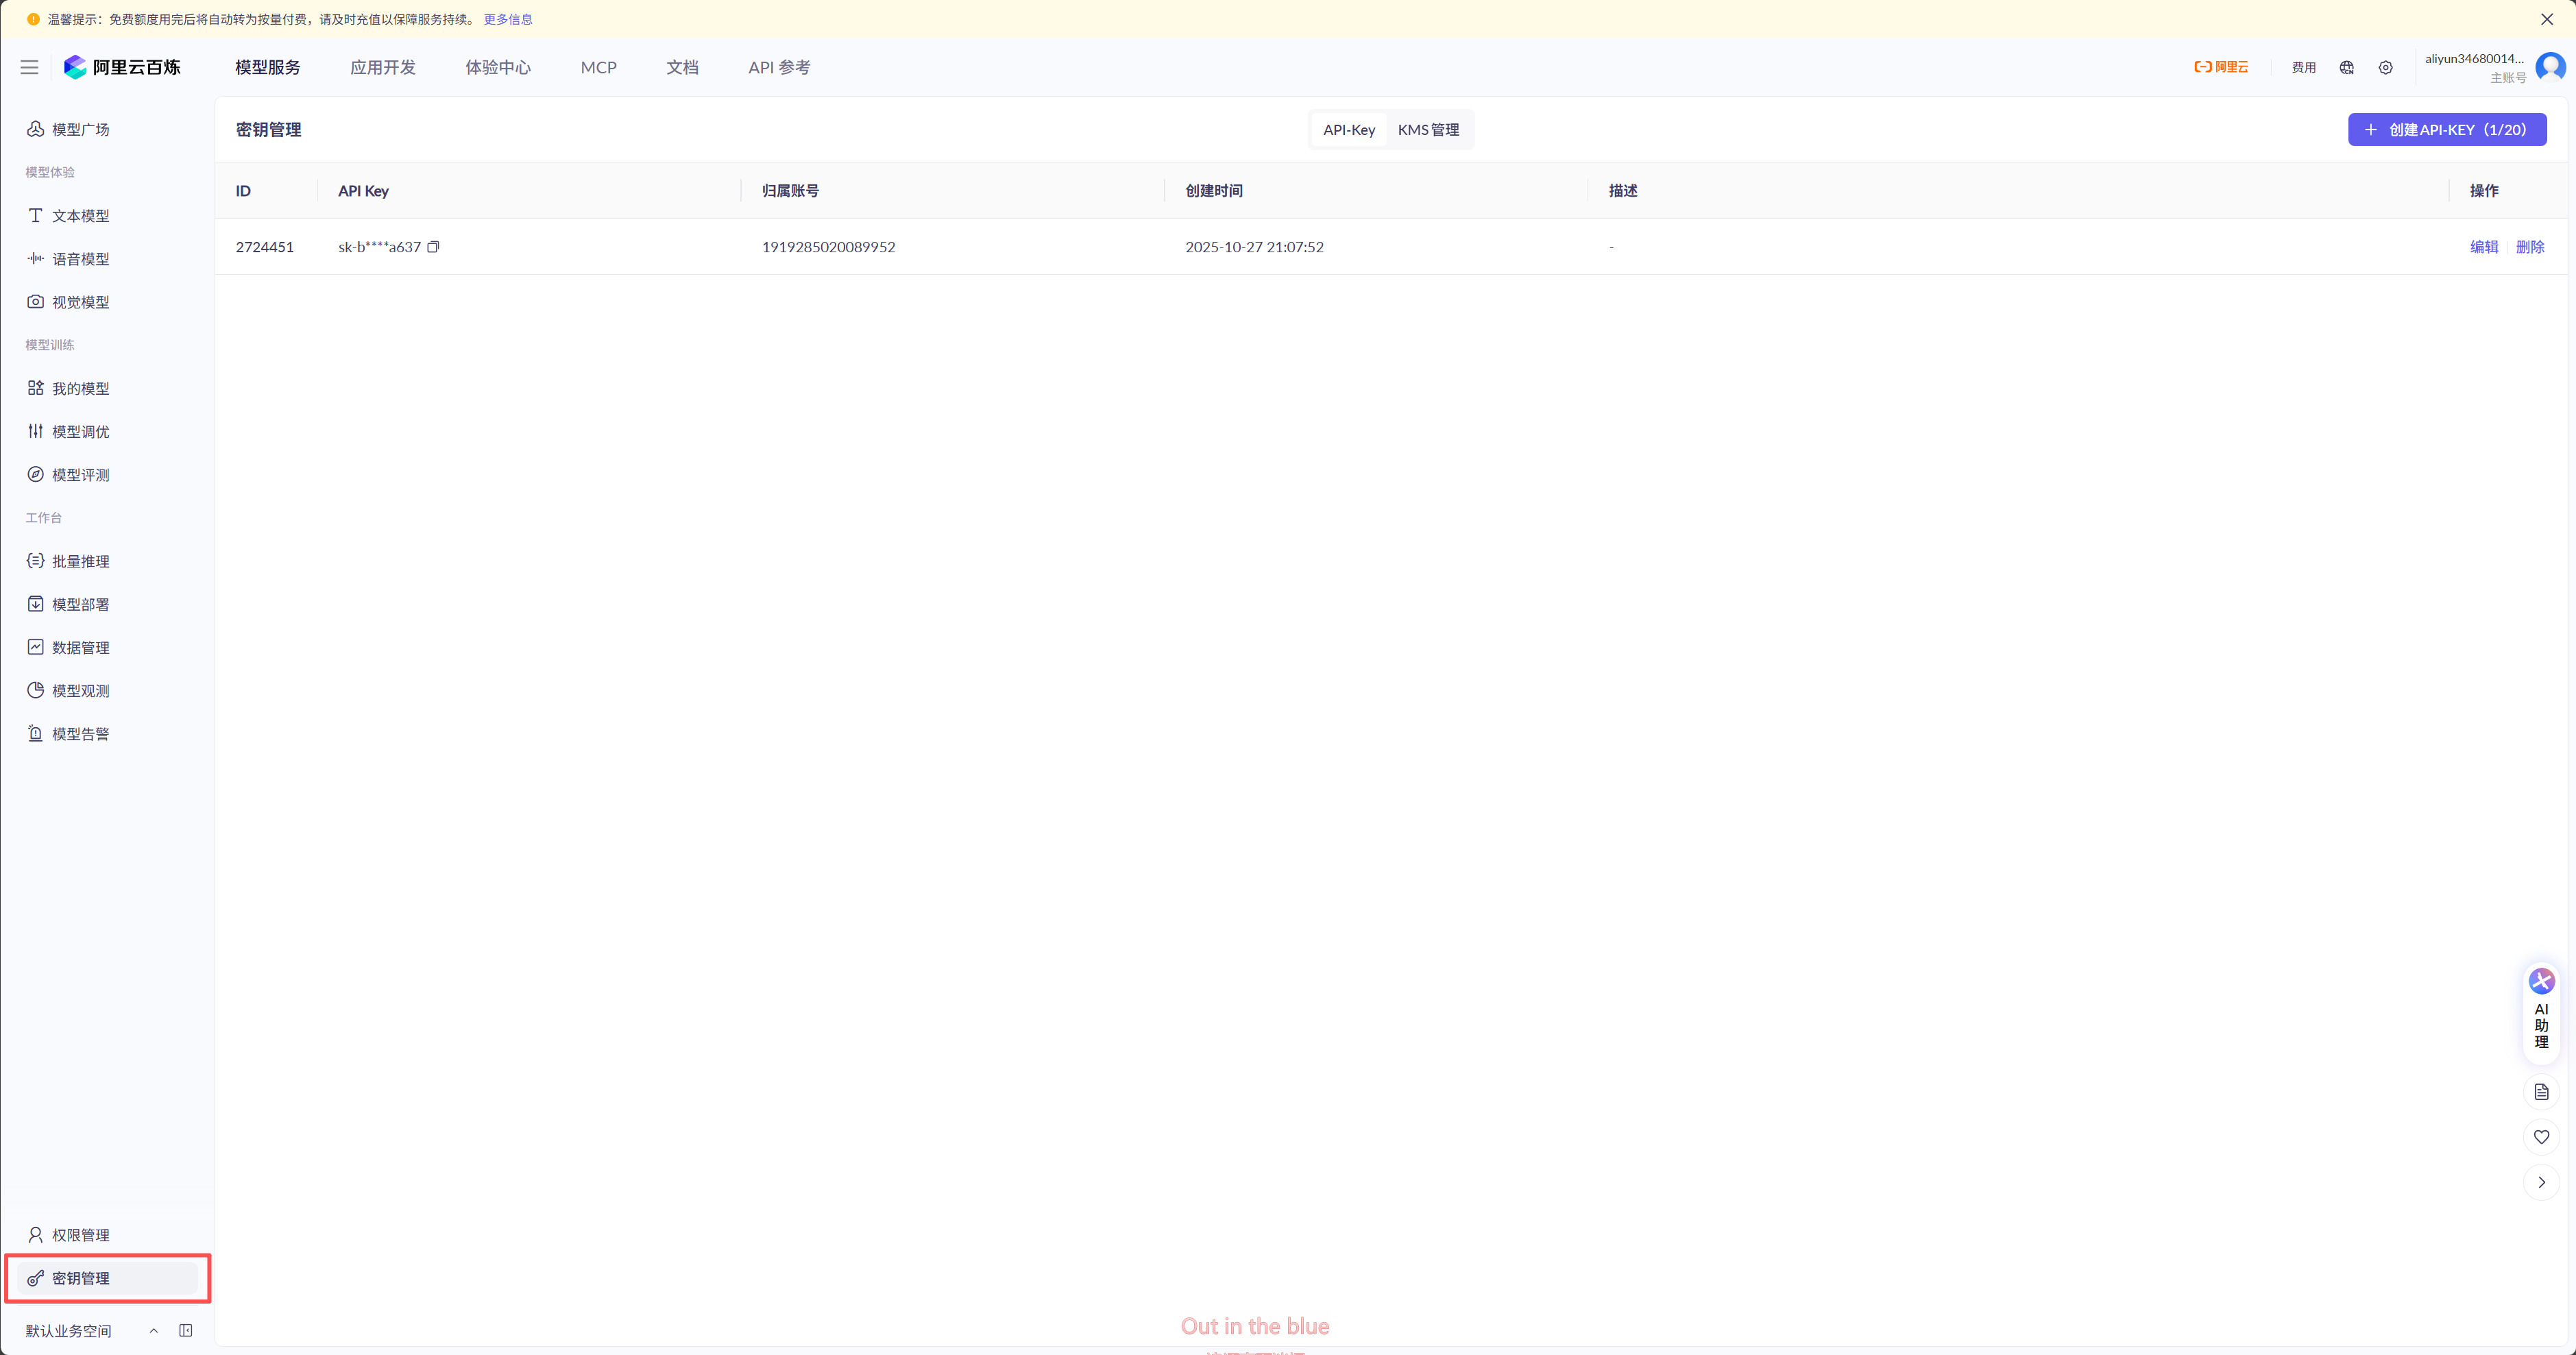This screenshot has width=2576, height=1355.
Task: Dismiss the yellow warning banner
Action: click(x=2546, y=19)
